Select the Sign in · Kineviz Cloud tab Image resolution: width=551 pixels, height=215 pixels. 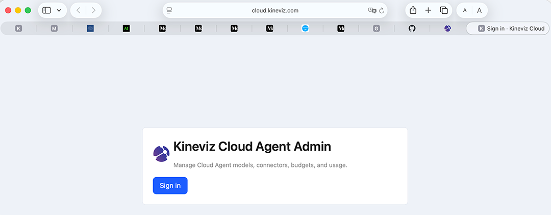[508, 29]
